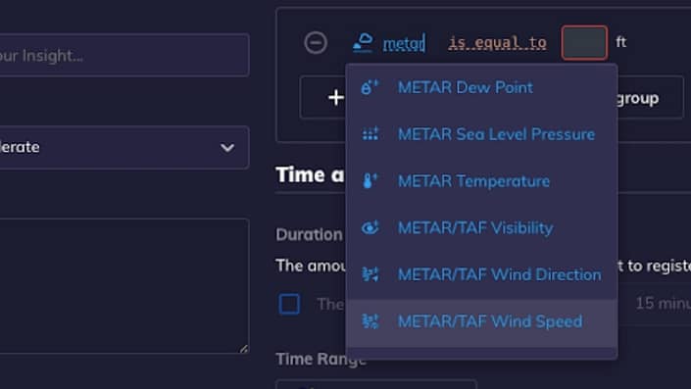Click the METAR/TAF Wind Speed icon
Screen dimensions: 691x389
coord(370,321)
